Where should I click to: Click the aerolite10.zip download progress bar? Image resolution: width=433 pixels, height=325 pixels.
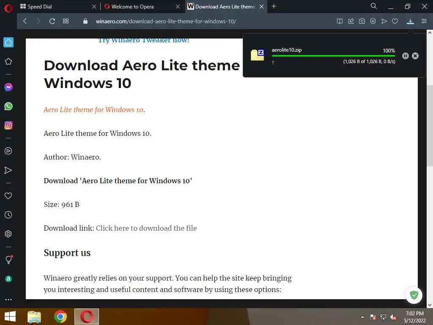click(333, 56)
